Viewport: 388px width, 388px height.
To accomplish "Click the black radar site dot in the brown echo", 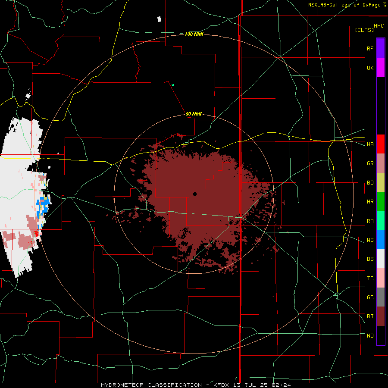I will tap(195, 194).
